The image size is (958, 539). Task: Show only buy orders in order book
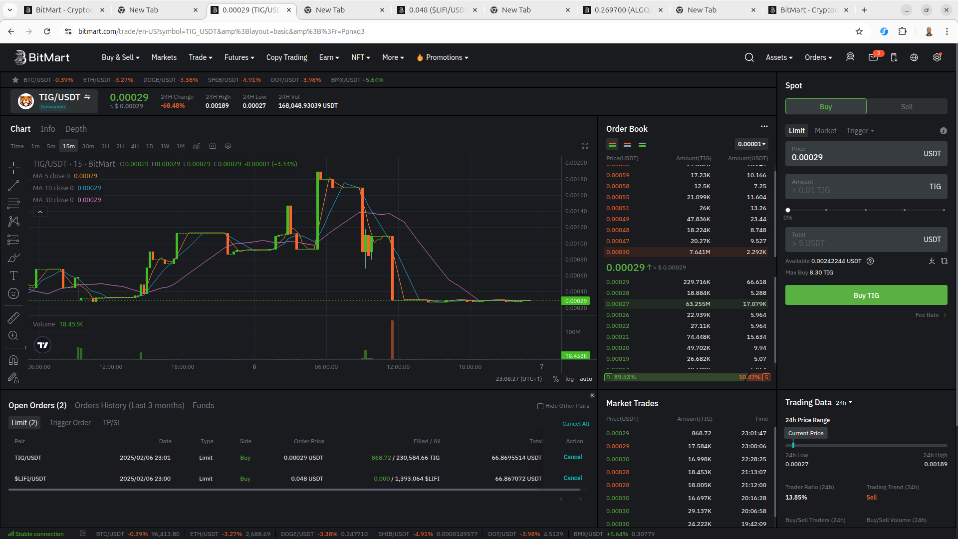click(x=642, y=145)
